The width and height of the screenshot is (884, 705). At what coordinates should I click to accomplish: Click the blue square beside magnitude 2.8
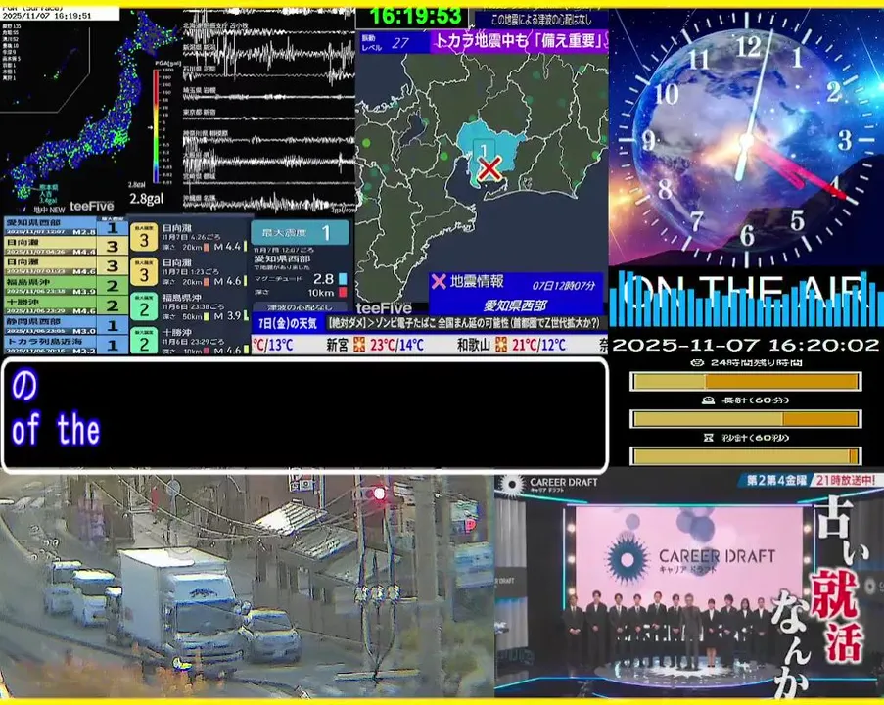pos(343,279)
